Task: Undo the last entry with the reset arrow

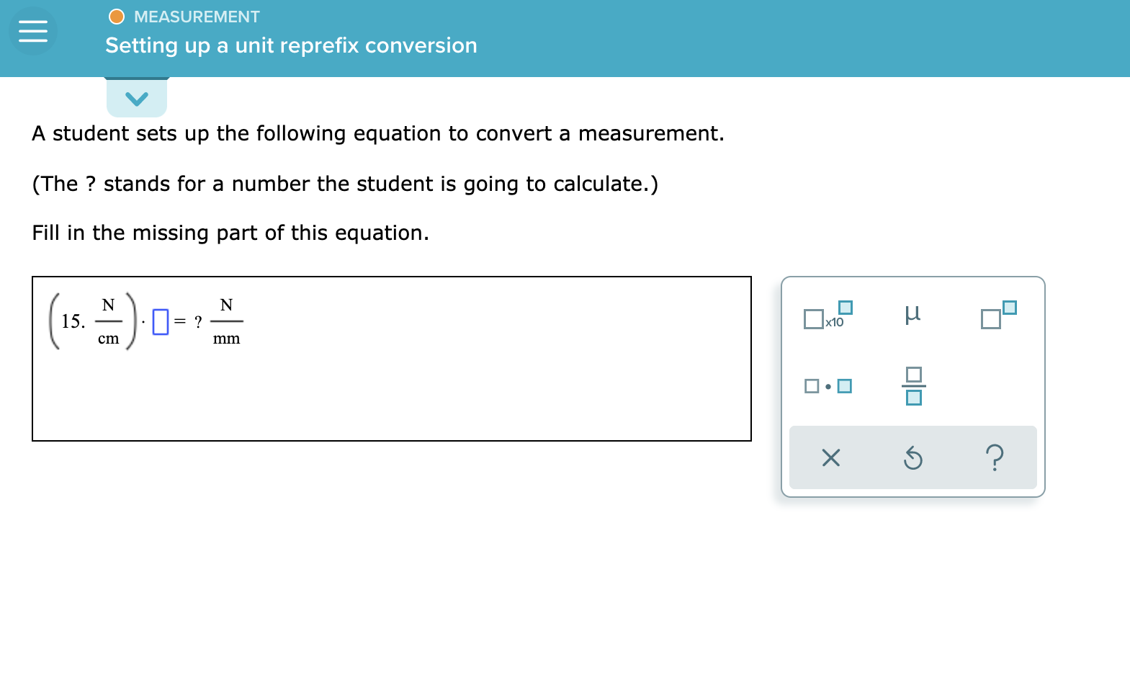Action: pos(913,457)
